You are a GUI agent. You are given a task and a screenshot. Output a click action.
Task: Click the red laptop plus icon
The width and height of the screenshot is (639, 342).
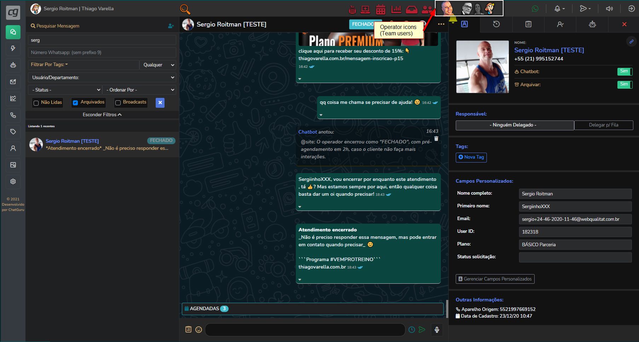tap(365, 10)
